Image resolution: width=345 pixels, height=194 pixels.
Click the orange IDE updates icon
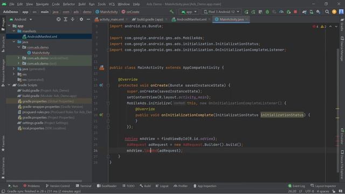[334, 12]
